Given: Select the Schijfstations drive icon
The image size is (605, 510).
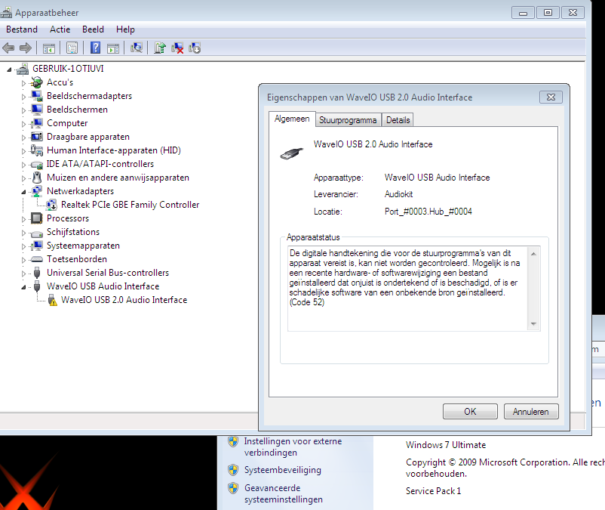Looking at the screenshot, I should [x=37, y=233].
